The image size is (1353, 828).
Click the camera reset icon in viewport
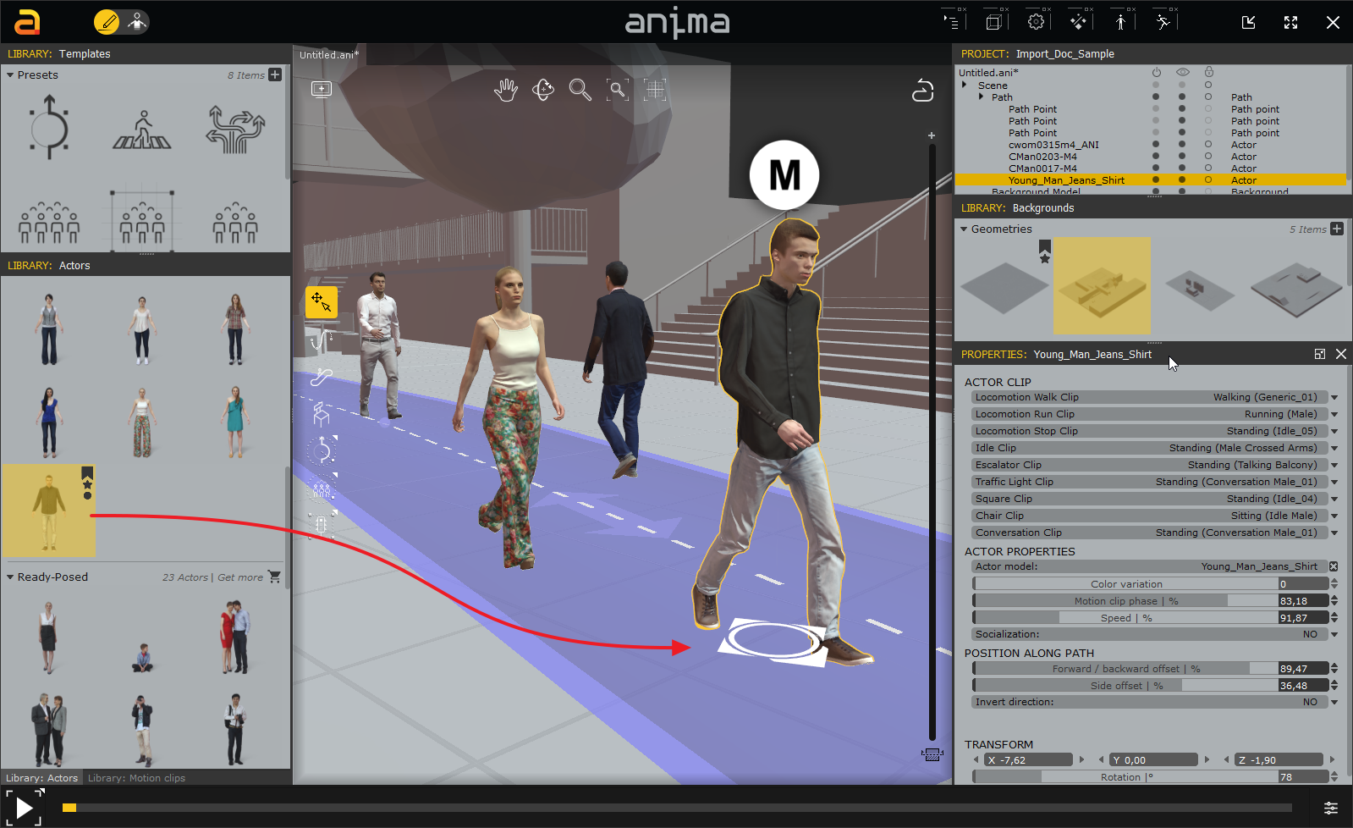pos(923,90)
